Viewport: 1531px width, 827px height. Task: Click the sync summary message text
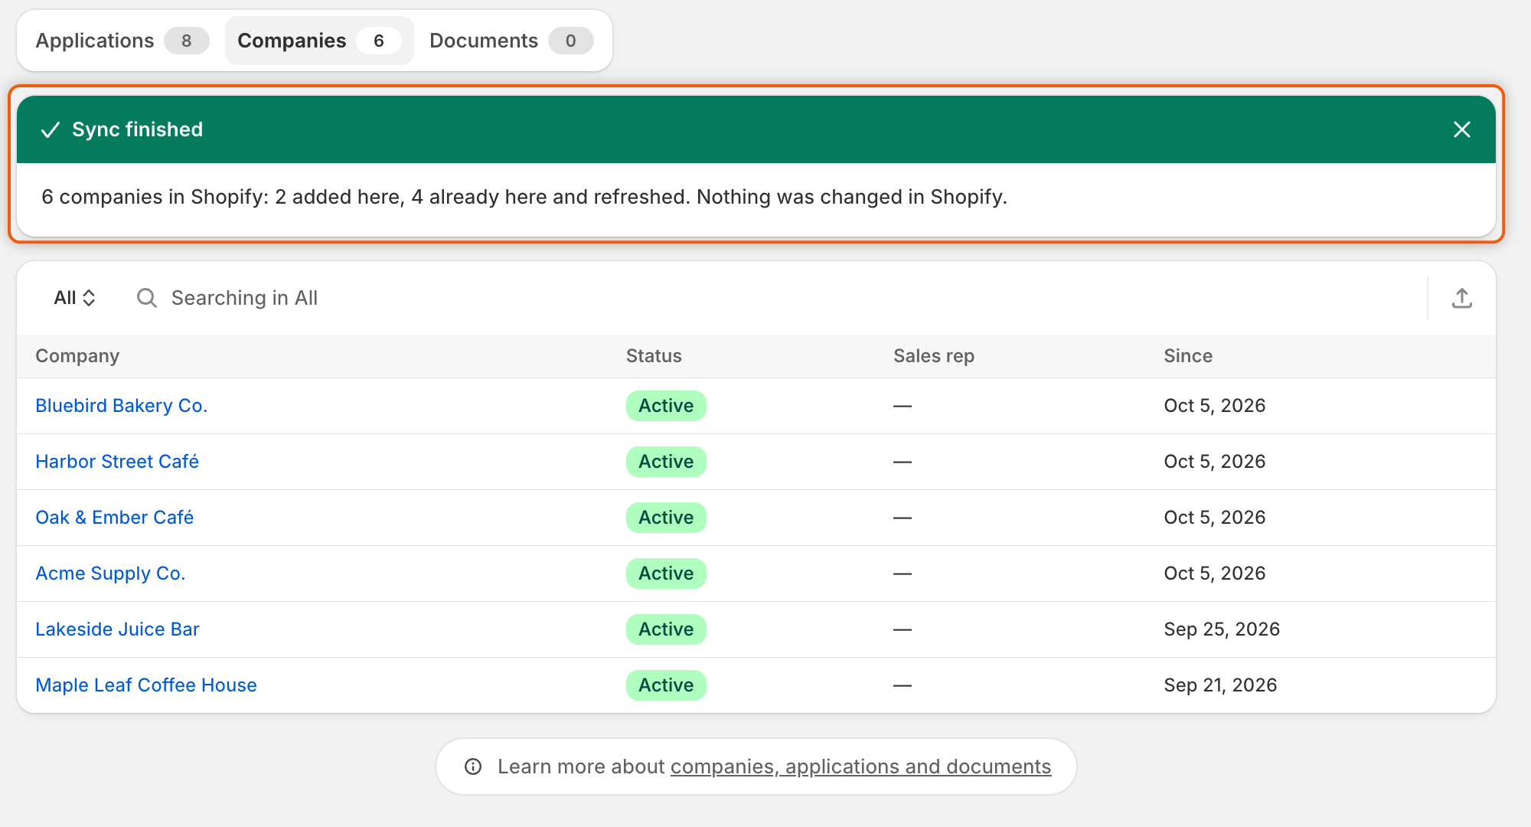pyautogui.click(x=524, y=197)
